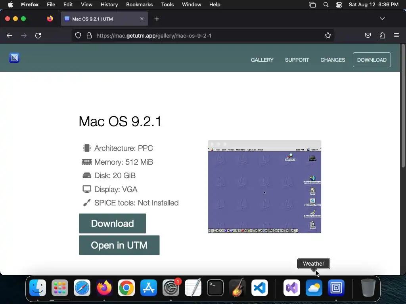This screenshot has width=406, height=304.
Task: Open the Bookmarks menu
Action: [139, 5]
